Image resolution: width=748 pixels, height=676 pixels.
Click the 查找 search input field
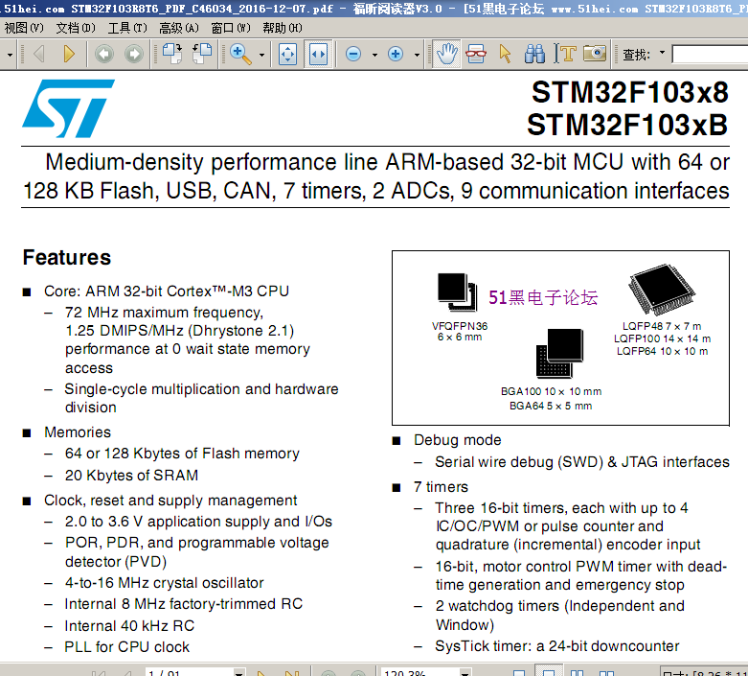coord(710,54)
